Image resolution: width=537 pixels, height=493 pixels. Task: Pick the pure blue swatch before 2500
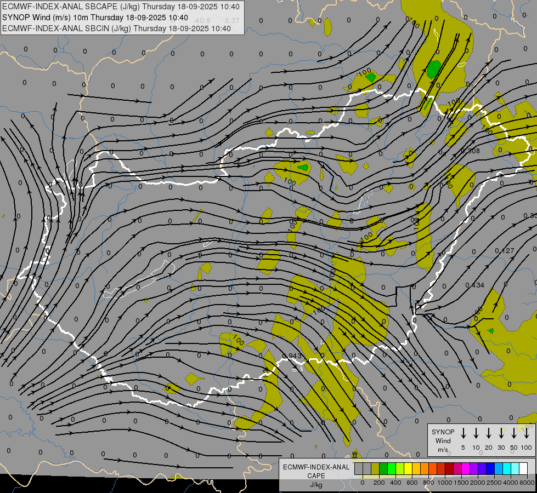(490, 468)
